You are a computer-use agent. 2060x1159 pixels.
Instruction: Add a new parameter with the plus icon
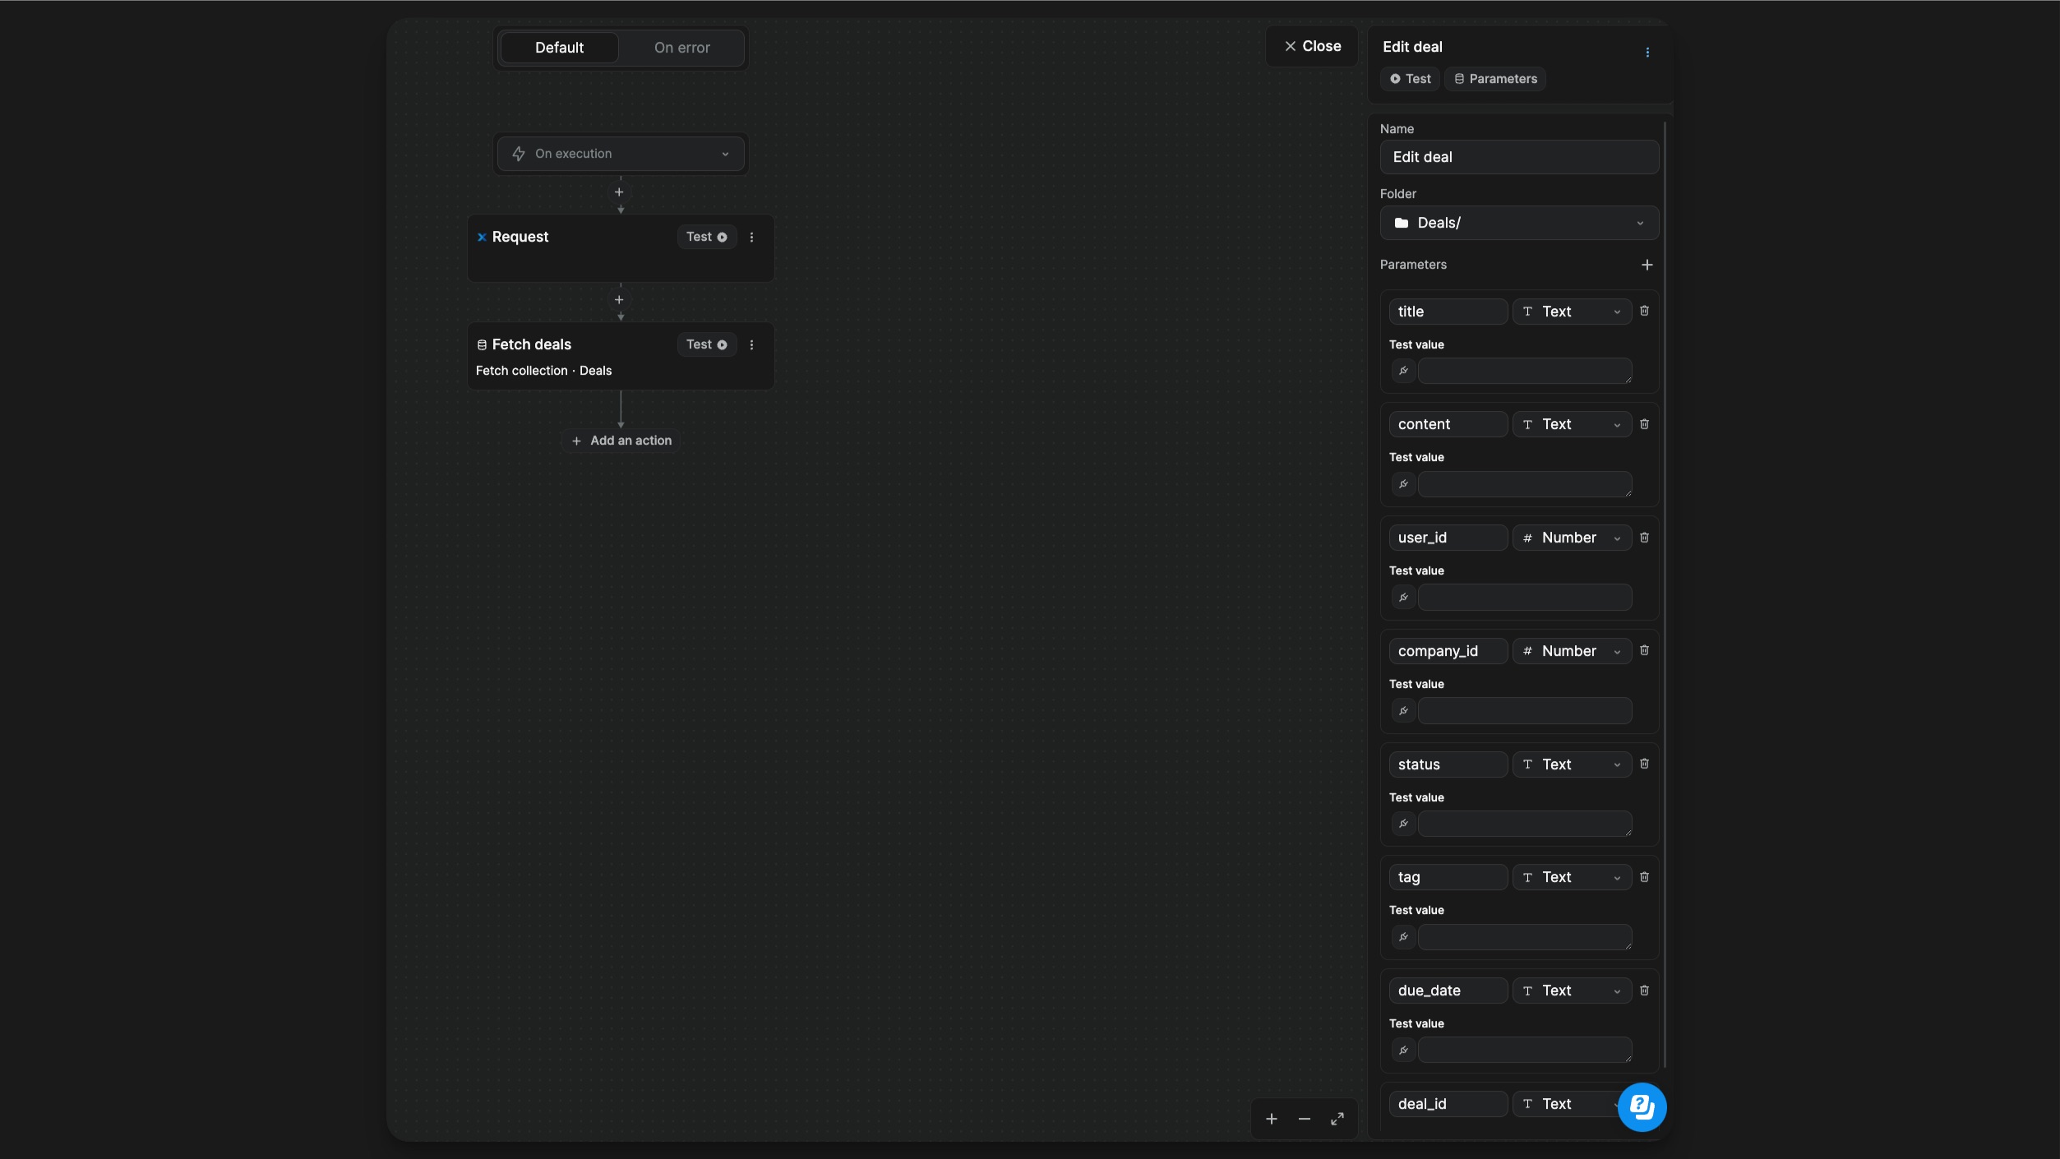click(x=1647, y=265)
